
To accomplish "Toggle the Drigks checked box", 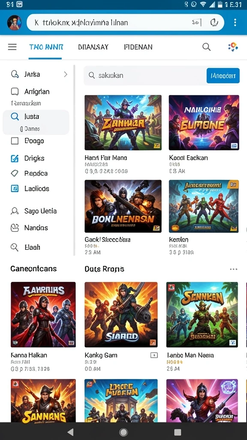I will pos(15,158).
